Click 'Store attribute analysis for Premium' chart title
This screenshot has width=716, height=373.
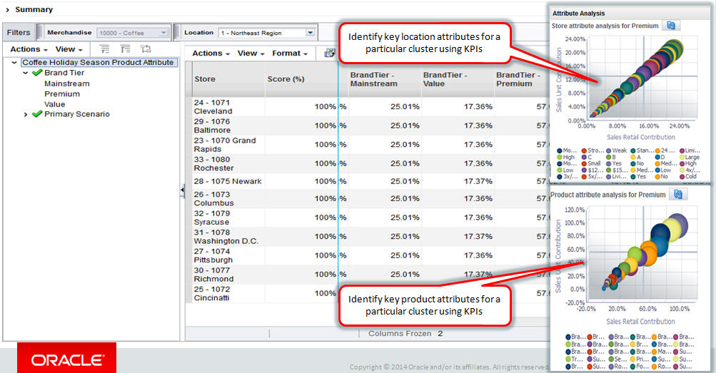[x=605, y=26]
